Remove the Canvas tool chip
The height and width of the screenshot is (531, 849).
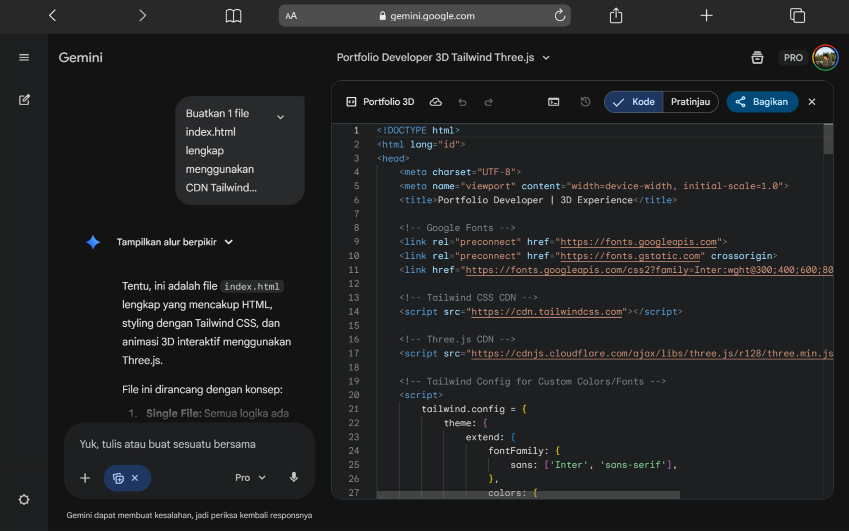(x=135, y=478)
